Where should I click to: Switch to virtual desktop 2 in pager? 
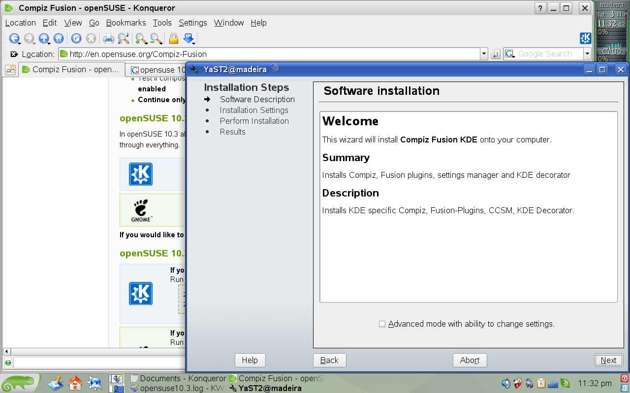point(116,388)
